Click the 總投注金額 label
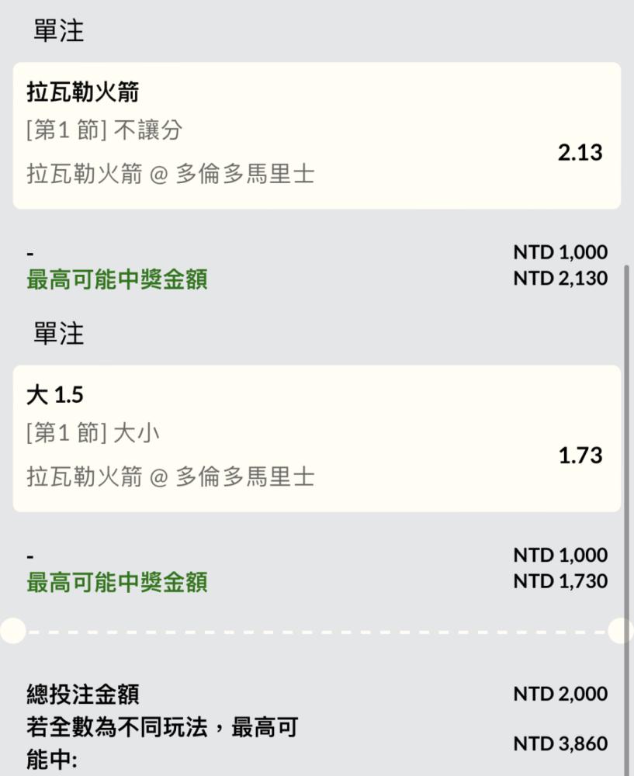The height and width of the screenshot is (776, 634). click(83, 694)
